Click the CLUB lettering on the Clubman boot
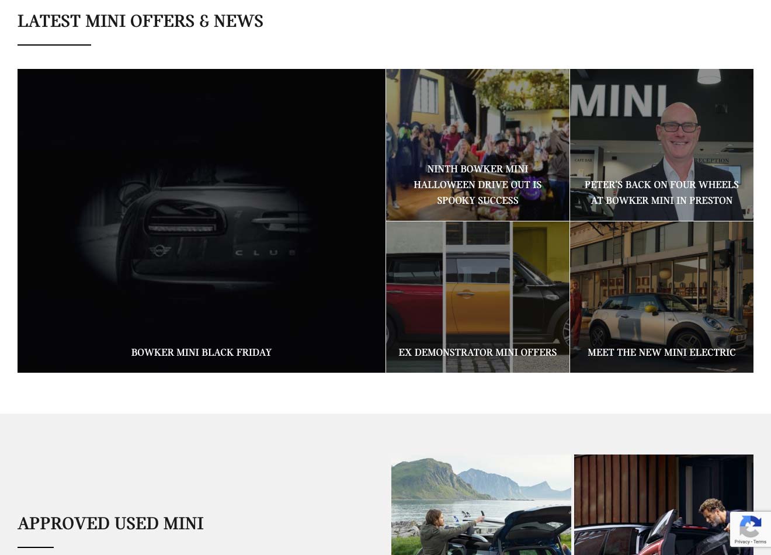The image size is (771, 555). click(x=265, y=253)
